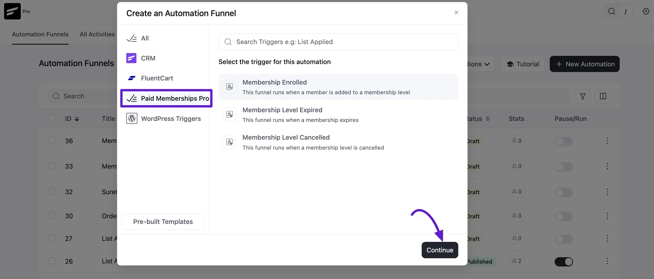Open three-dot menu for row 26
Screen dimensions: 654x279
tap(607, 261)
